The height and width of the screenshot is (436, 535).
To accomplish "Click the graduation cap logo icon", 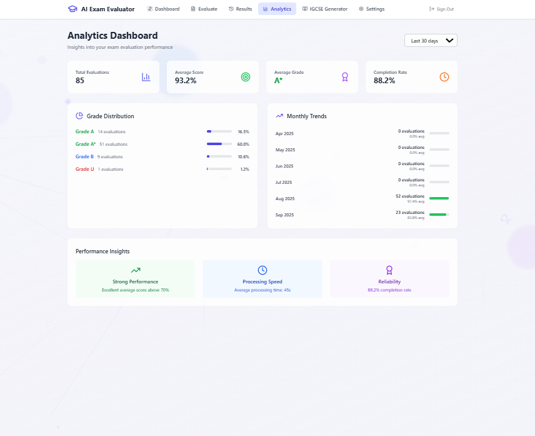I will [x=72, y=9].
